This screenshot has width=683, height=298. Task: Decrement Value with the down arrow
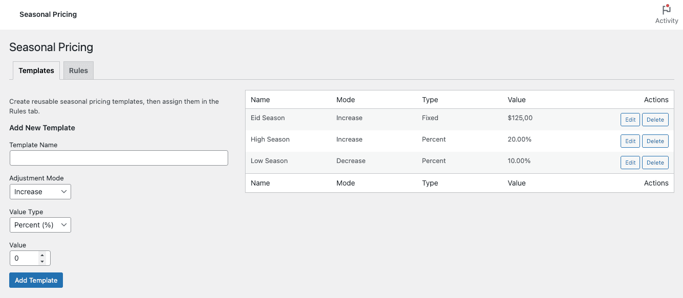tap(42, 262)
